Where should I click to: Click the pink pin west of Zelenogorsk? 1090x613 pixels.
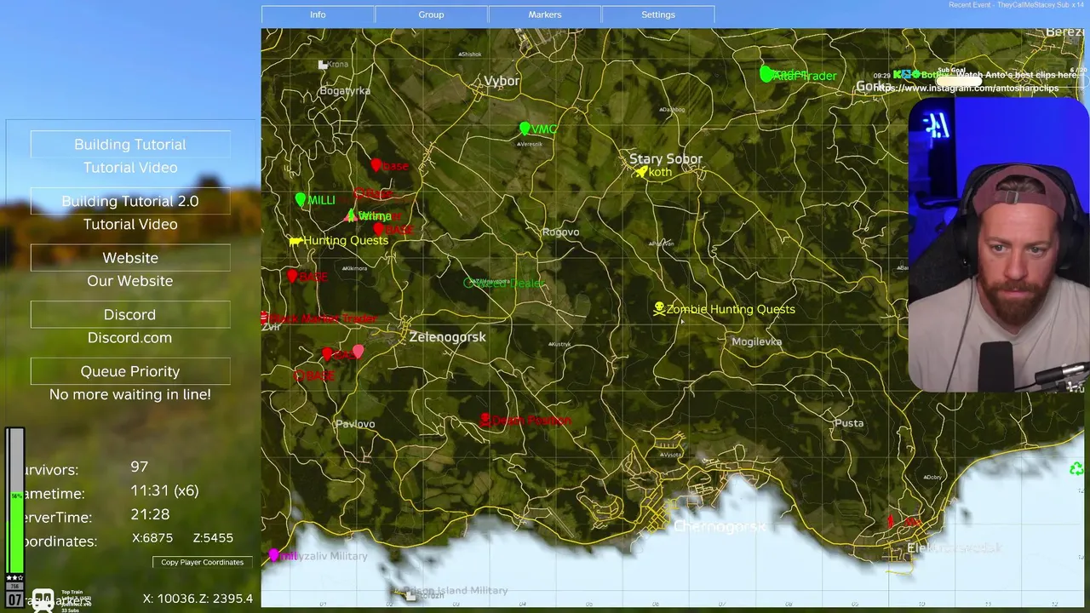(359, 351)
